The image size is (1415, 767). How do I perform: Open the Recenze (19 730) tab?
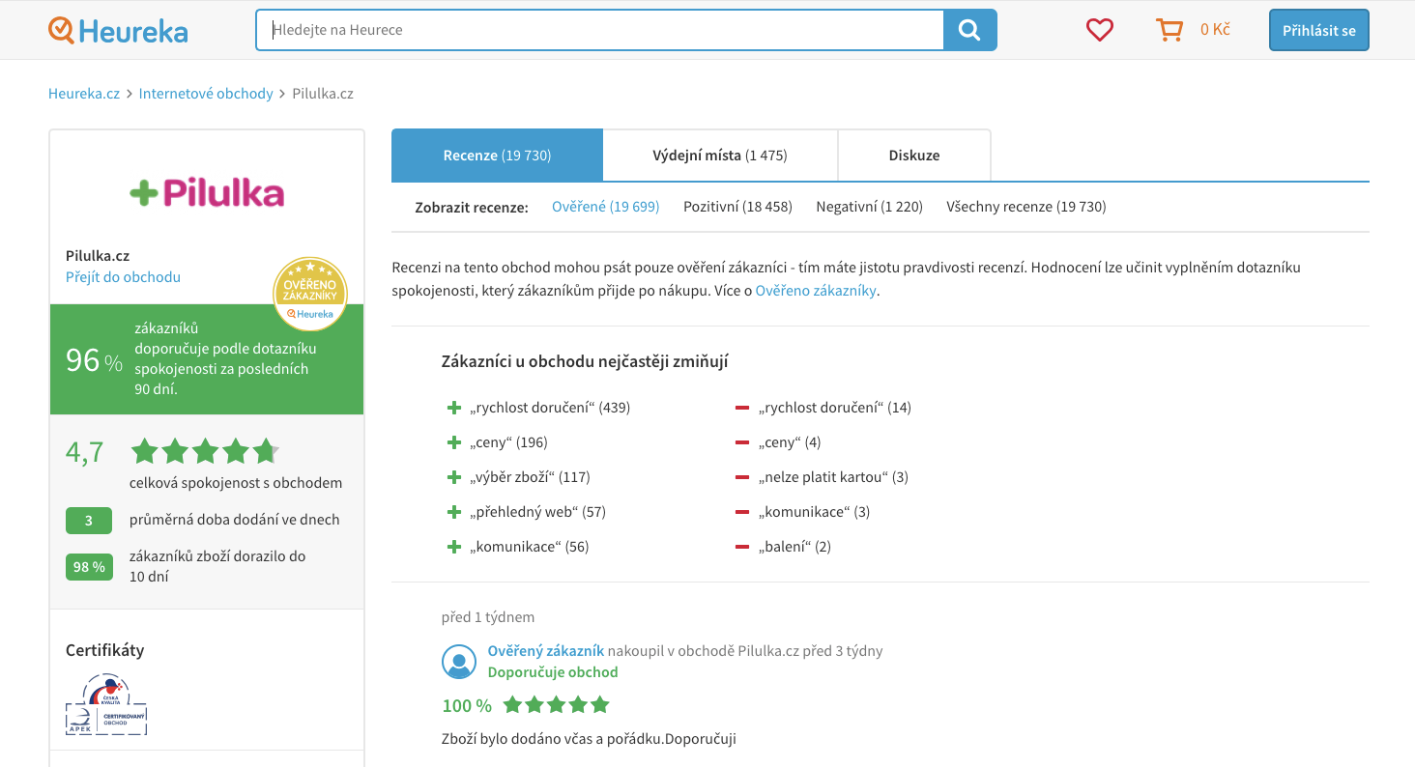click(497, 156)
